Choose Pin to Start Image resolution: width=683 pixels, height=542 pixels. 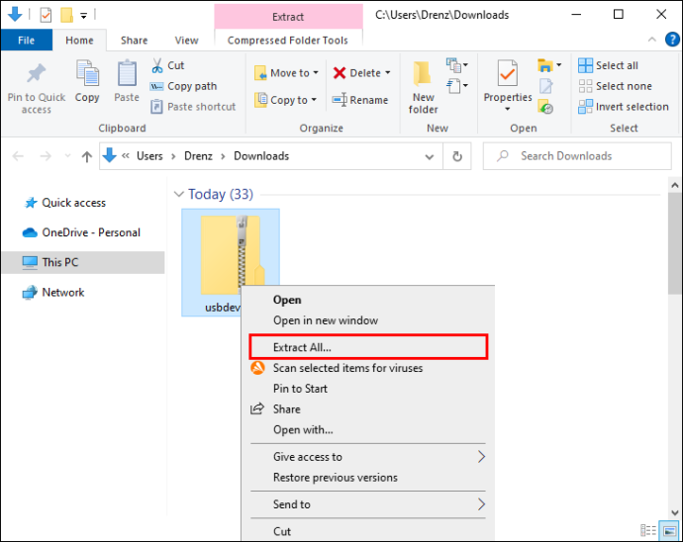[x=368, y=389]
